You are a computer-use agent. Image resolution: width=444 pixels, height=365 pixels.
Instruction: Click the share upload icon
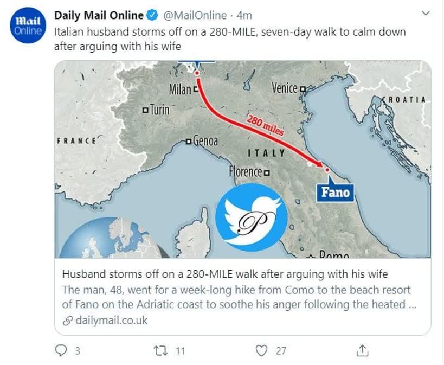[362, 350]
